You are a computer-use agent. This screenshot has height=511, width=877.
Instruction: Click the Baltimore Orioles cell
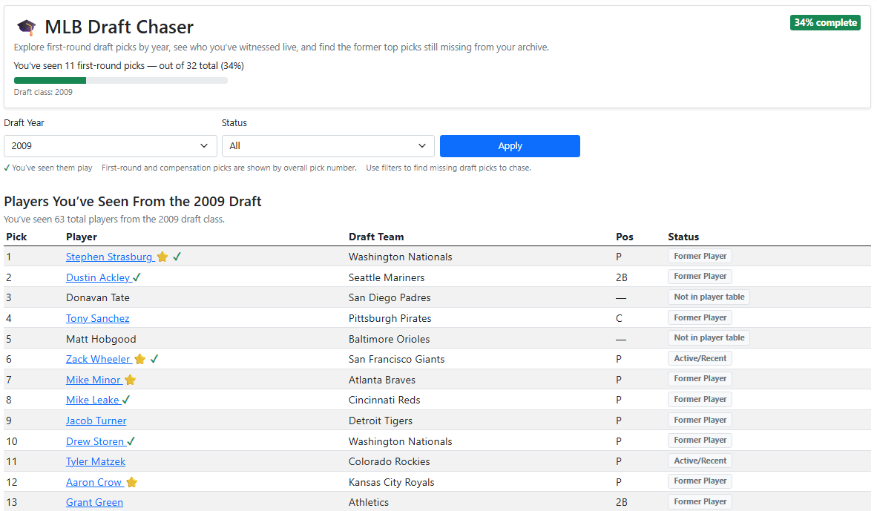(389, 339)
